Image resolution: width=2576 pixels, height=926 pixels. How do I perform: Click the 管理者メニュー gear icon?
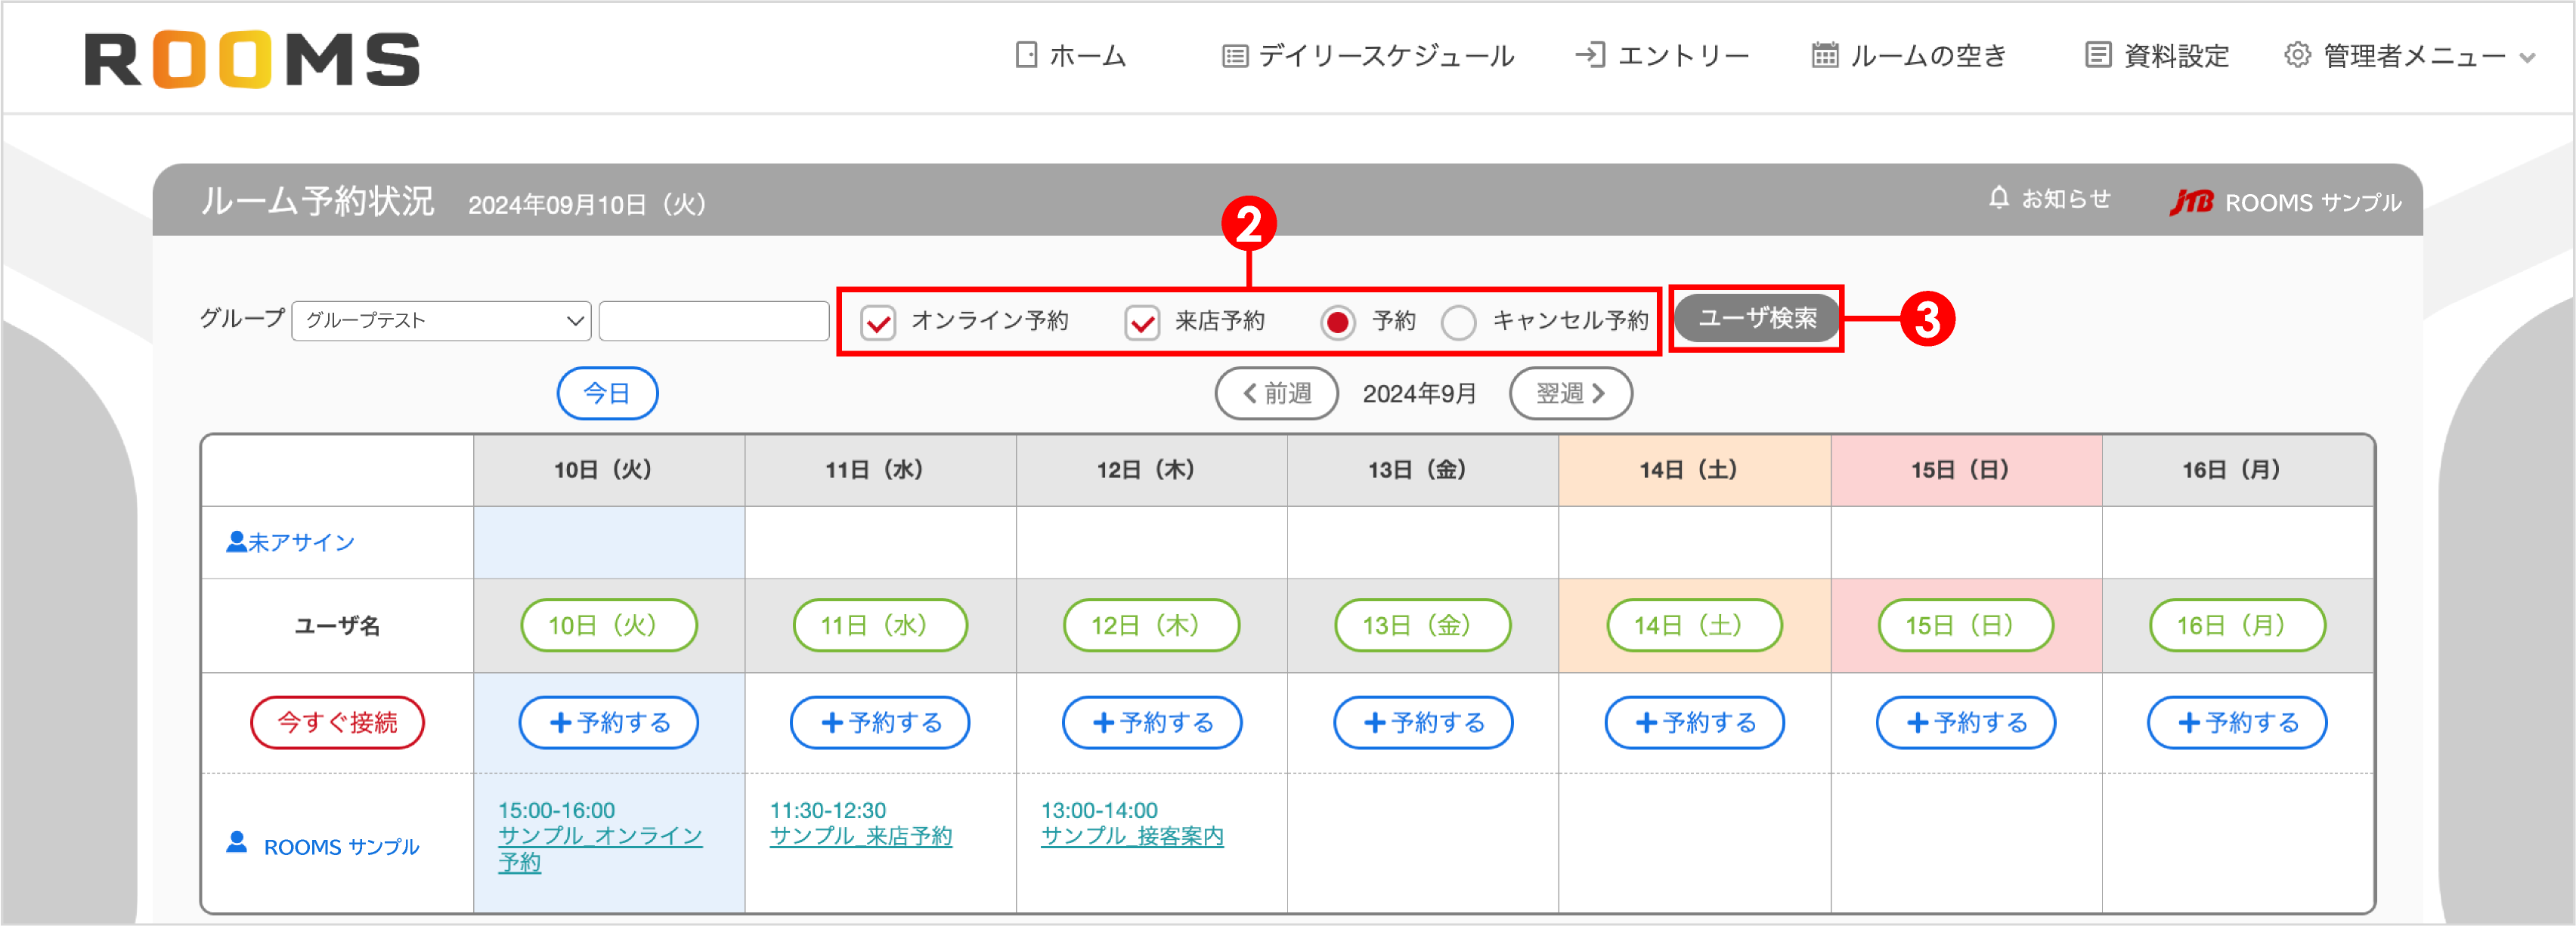pos(2296,56)
